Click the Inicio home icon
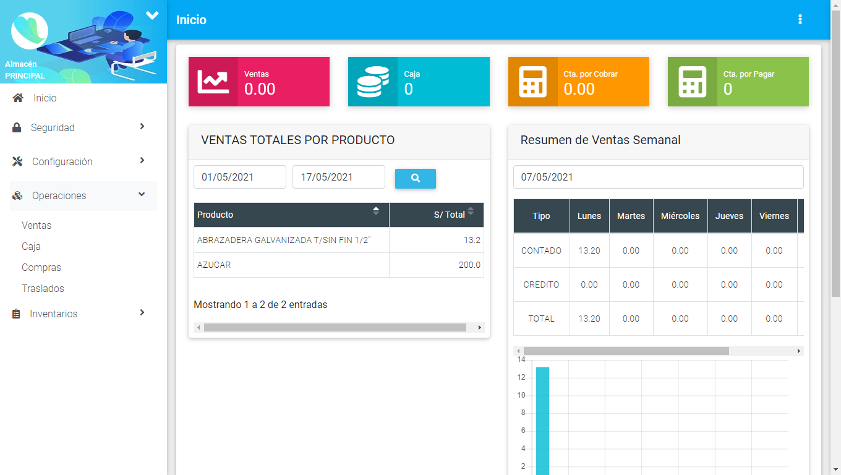 tap(18, 98)
